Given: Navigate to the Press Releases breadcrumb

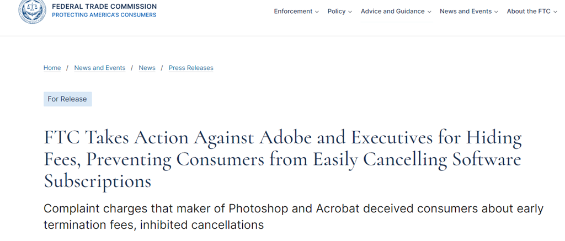Looking at the screenshot, I should [191, 68].
